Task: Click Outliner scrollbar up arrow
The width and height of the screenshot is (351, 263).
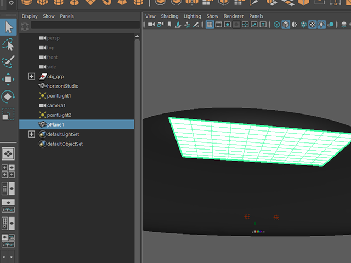Action: tap(137, 36)
